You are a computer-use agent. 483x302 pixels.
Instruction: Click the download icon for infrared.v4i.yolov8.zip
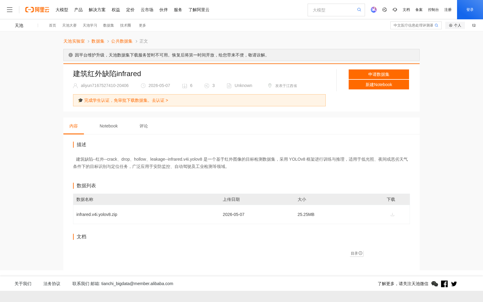(392, 214)
